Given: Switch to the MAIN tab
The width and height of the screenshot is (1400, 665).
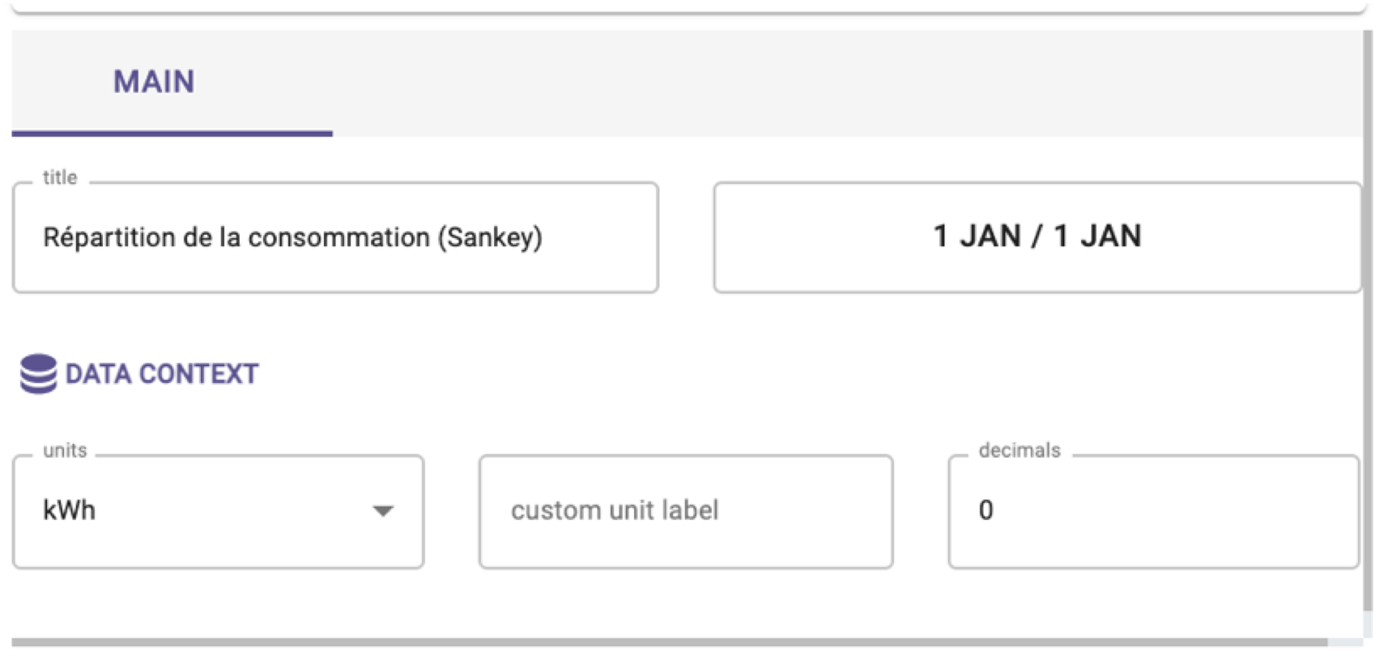Looking at the screenshot, I should (154, 82).
